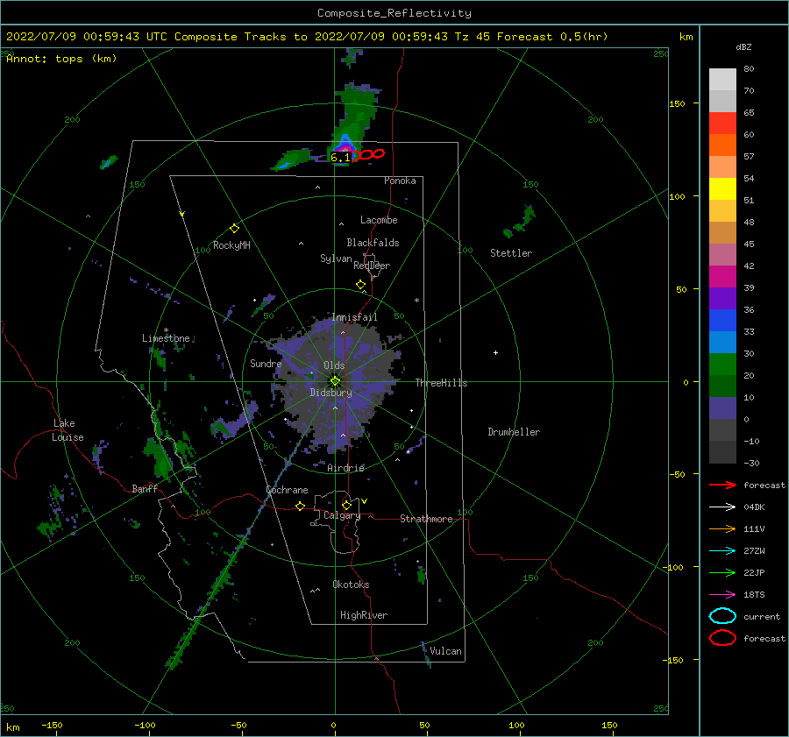Viewport: 789px width, 737px height.
Task: Click the cyan current ellipse legend icon
Action: (x=722, y=616)
